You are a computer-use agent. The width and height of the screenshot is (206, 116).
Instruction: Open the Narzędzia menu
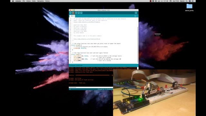(41, 1)
